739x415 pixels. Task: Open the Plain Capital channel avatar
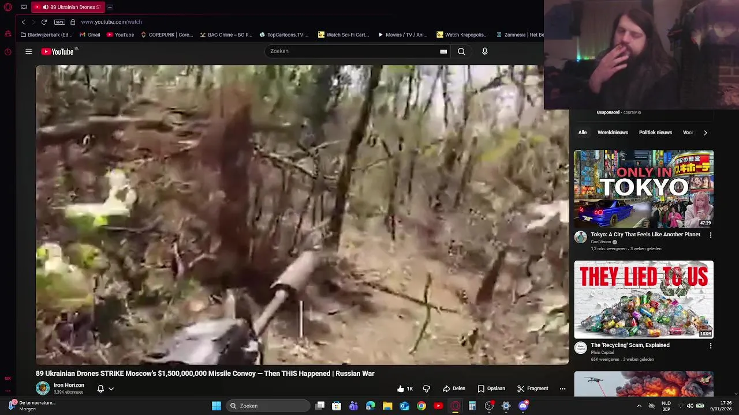[x=580, y=348]
